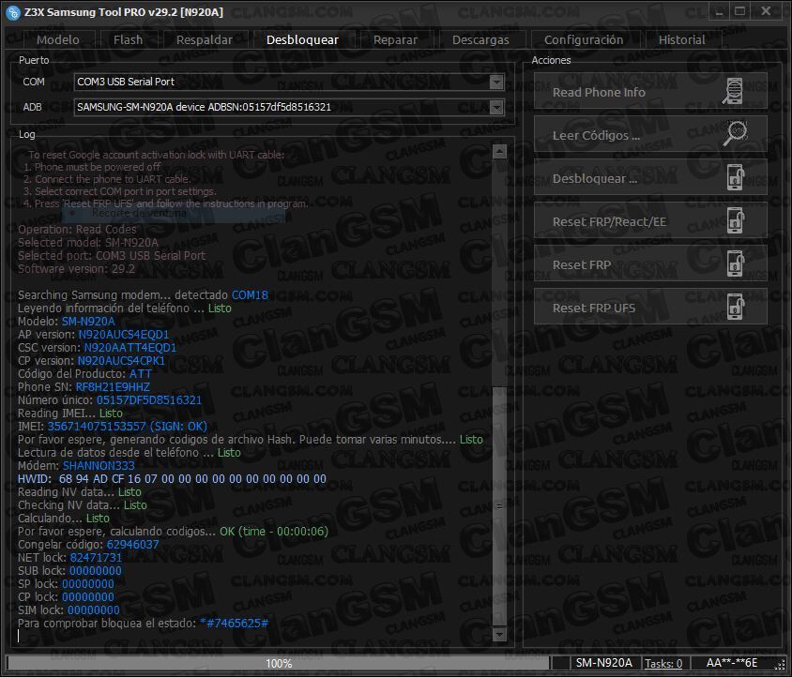The width and height of the screenshot is (792, 677).
Task: Click the log scrollbar down arrow
Action: coord(499,634)
